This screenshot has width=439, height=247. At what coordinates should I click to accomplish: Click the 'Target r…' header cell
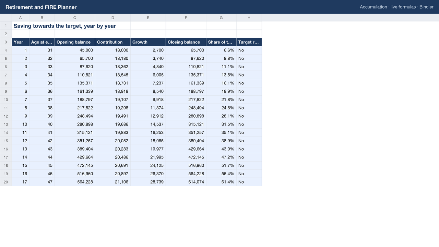click(x=249, y=42)
